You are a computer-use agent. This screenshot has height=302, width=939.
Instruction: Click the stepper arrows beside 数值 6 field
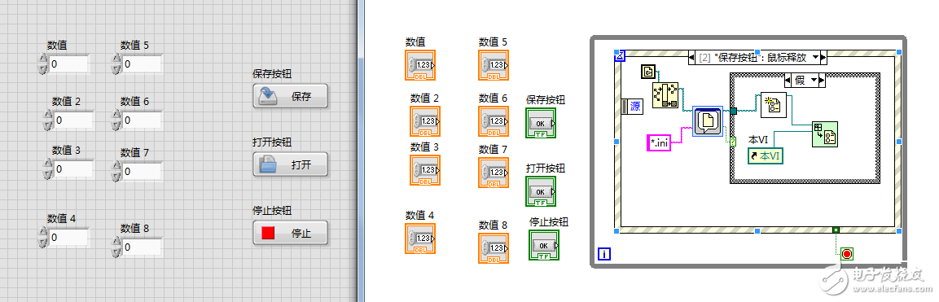[x=116, y=120]
